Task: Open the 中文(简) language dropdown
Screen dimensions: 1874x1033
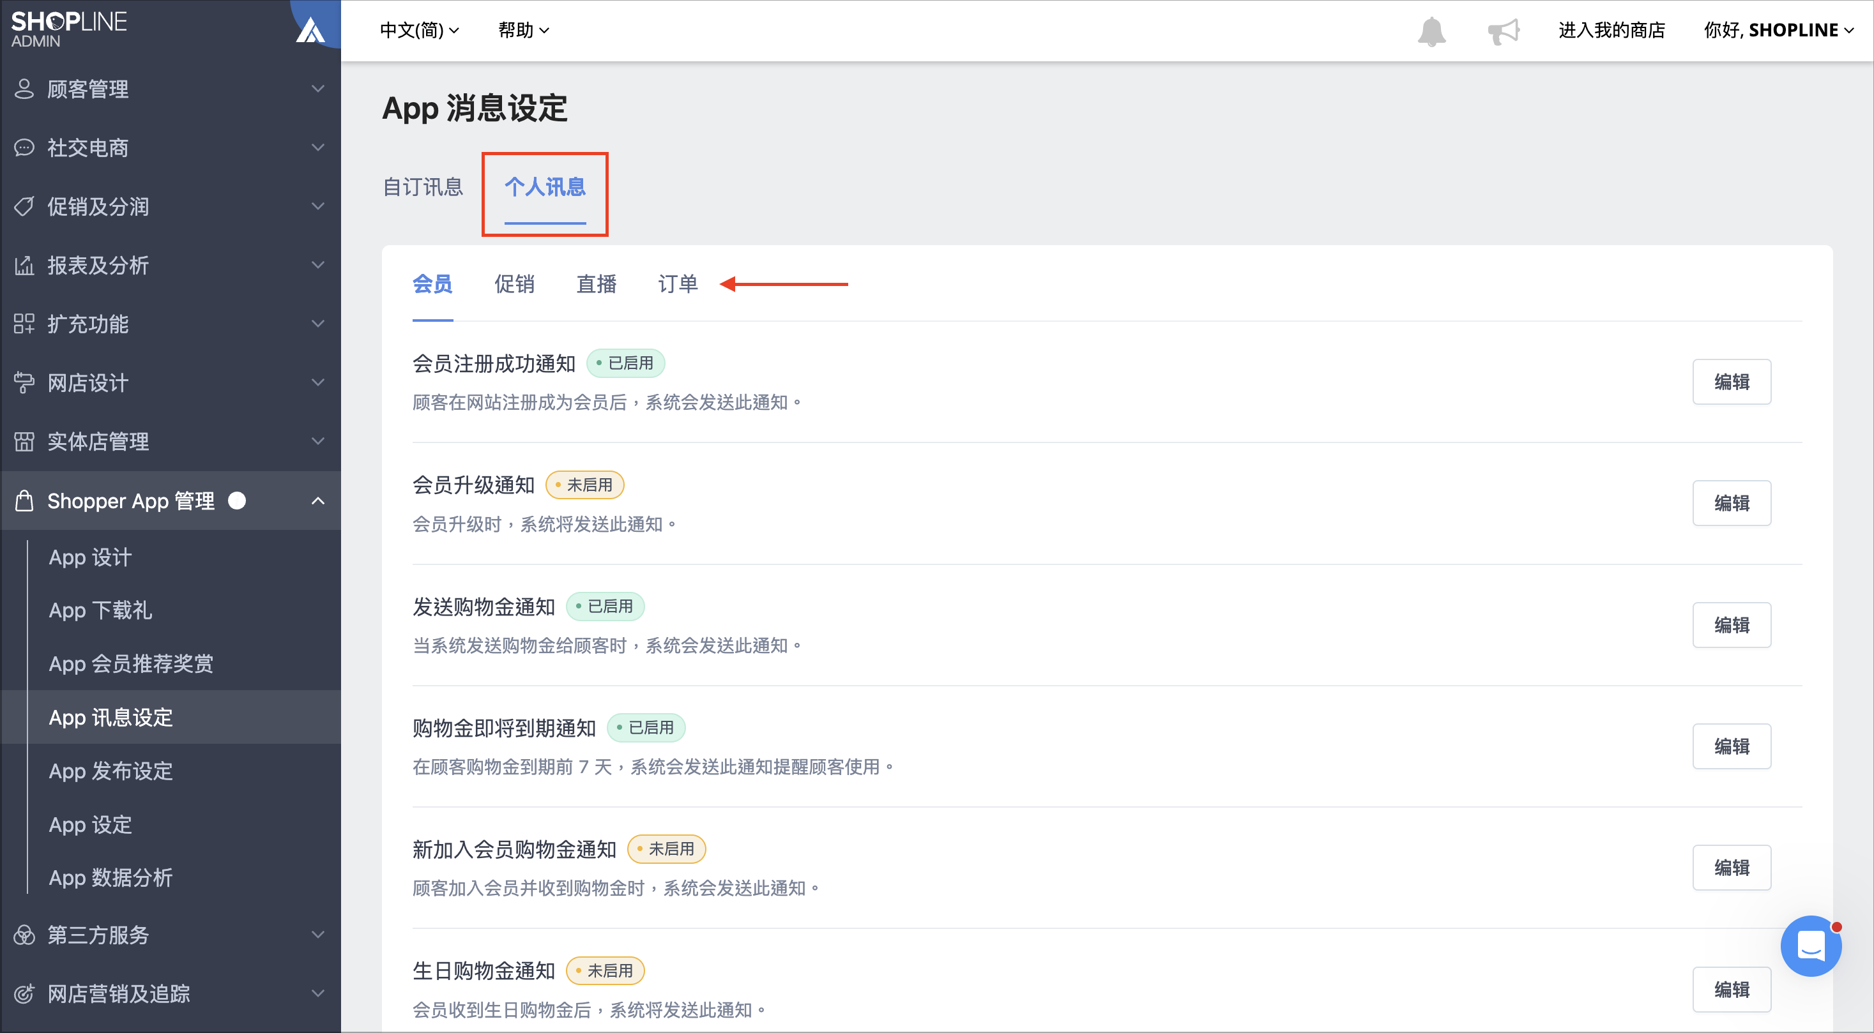Action: point(419,30)
